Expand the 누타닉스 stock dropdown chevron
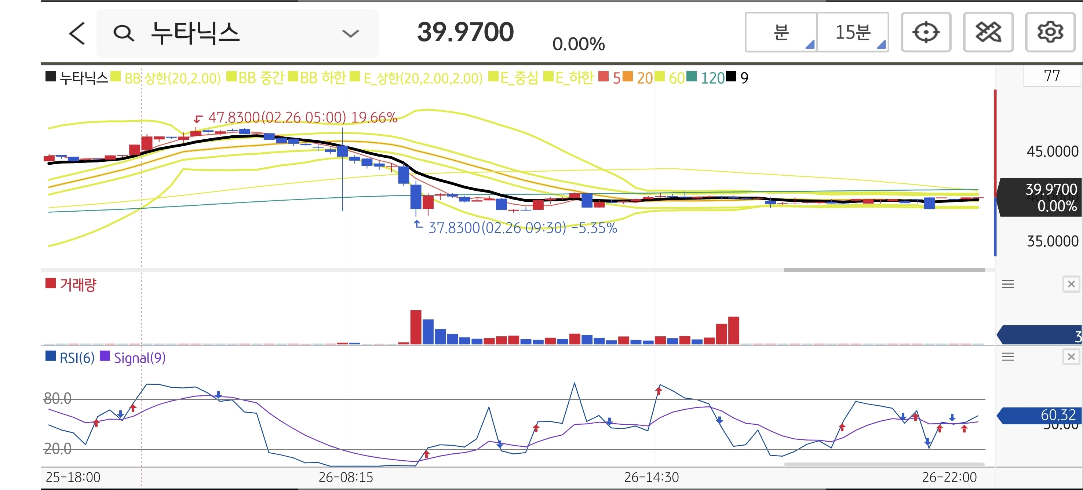 350,33
